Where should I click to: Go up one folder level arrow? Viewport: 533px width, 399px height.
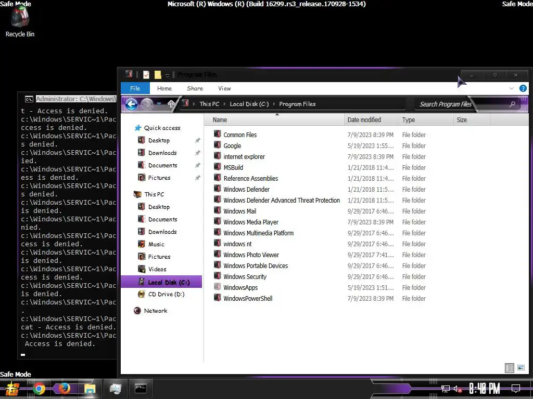click(x=171, y=104)
